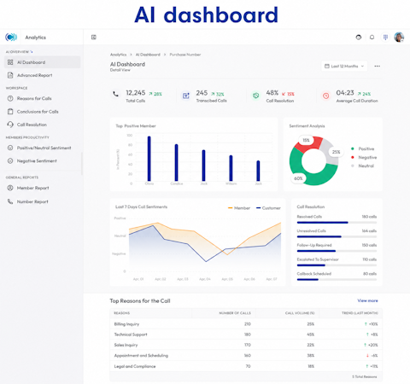Click the Call Resolution shield icon
Image resolution: width=410 pixels, height=384 pixels.
point(256,96)
